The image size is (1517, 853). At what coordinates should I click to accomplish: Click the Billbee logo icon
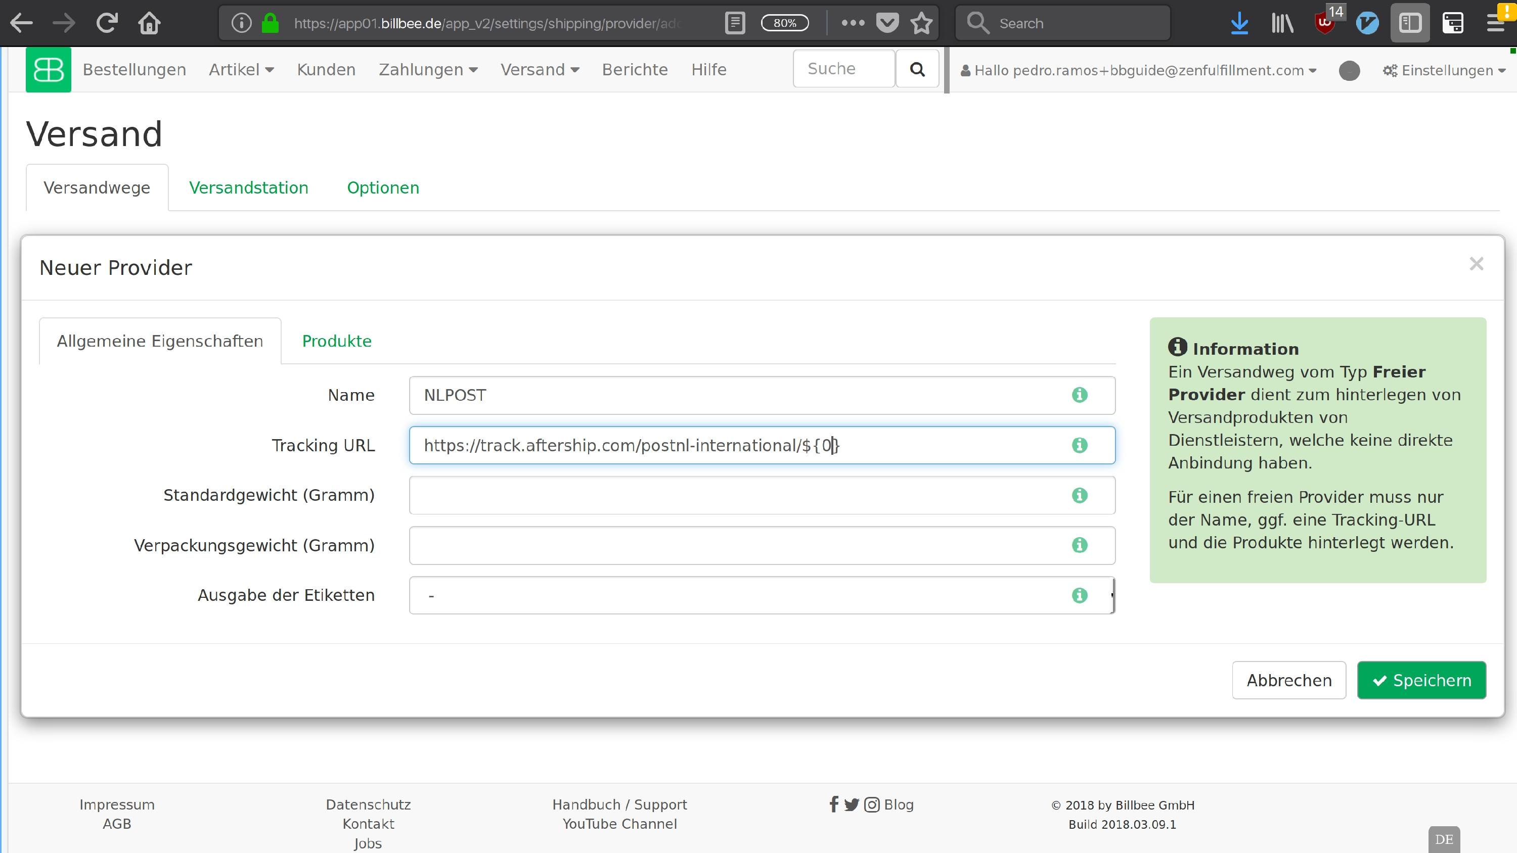tap(48, 69)
